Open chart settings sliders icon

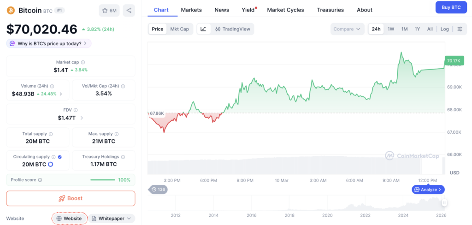[x=460, y=29]
